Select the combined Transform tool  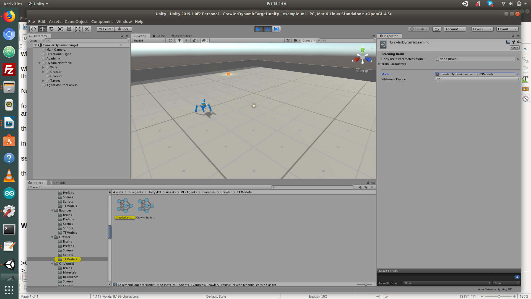click(x=78, y=29)
